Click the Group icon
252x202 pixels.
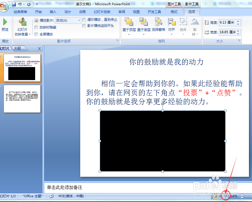(183, 22)
